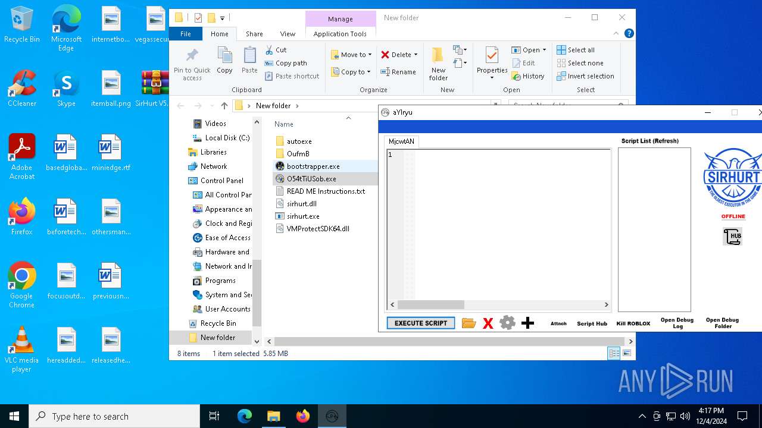Open Script Hub button
The width and height of the screenshot is (762, 428).
(592, 323)
